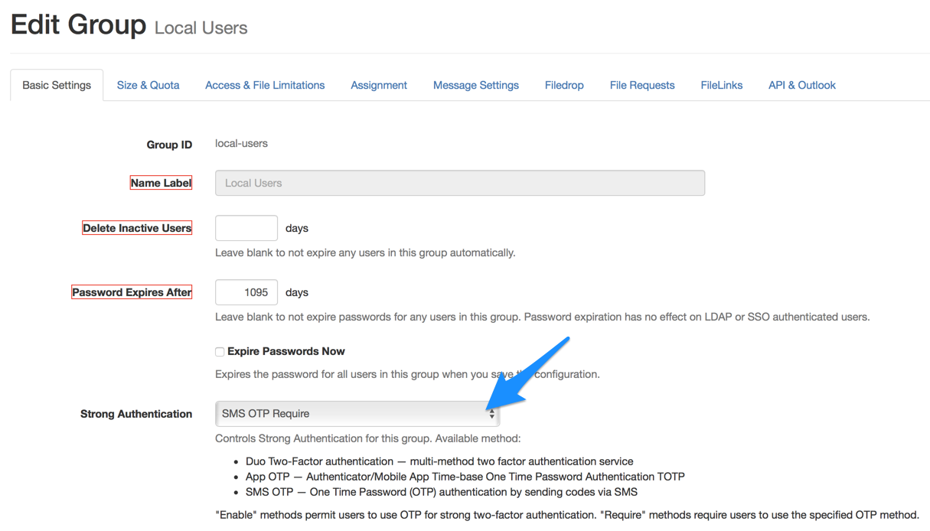Screen dimensions: 930x531
Task: Click the Password Expires After days field
Action: pyautogui.click(x=246, y=292)
